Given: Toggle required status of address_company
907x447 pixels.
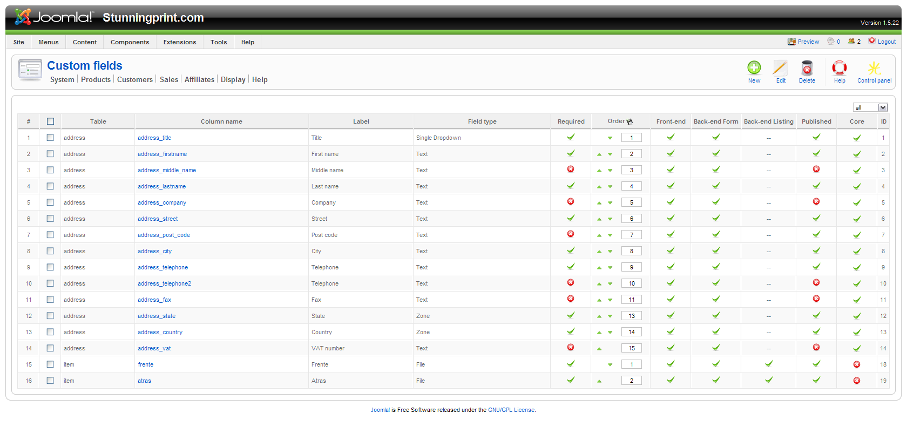Looking at the screenshot, I should click(570, 202).
